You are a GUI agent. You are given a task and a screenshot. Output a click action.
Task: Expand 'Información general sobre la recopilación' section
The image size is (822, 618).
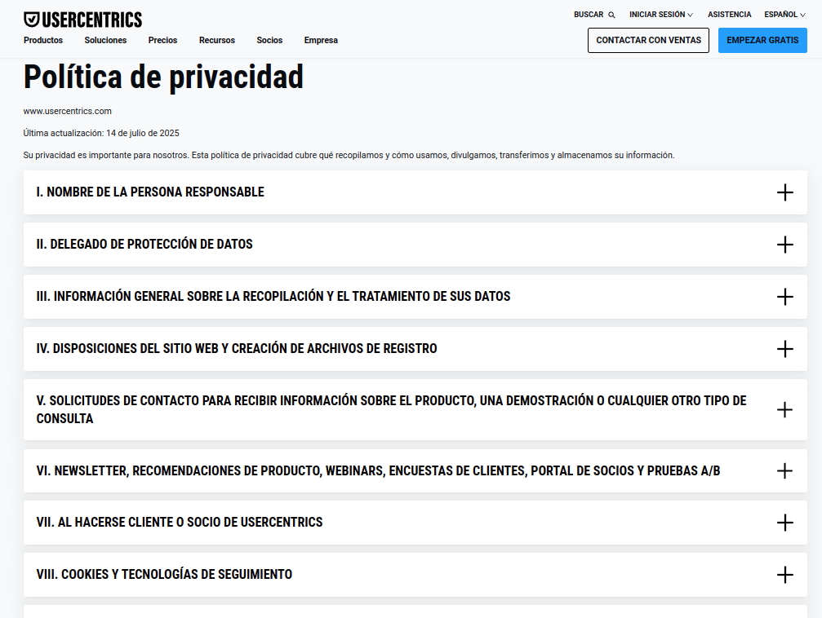(x=415, y=297)
